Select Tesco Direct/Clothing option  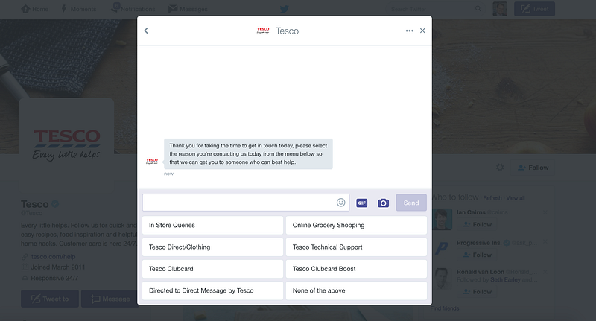click(213, 247)
